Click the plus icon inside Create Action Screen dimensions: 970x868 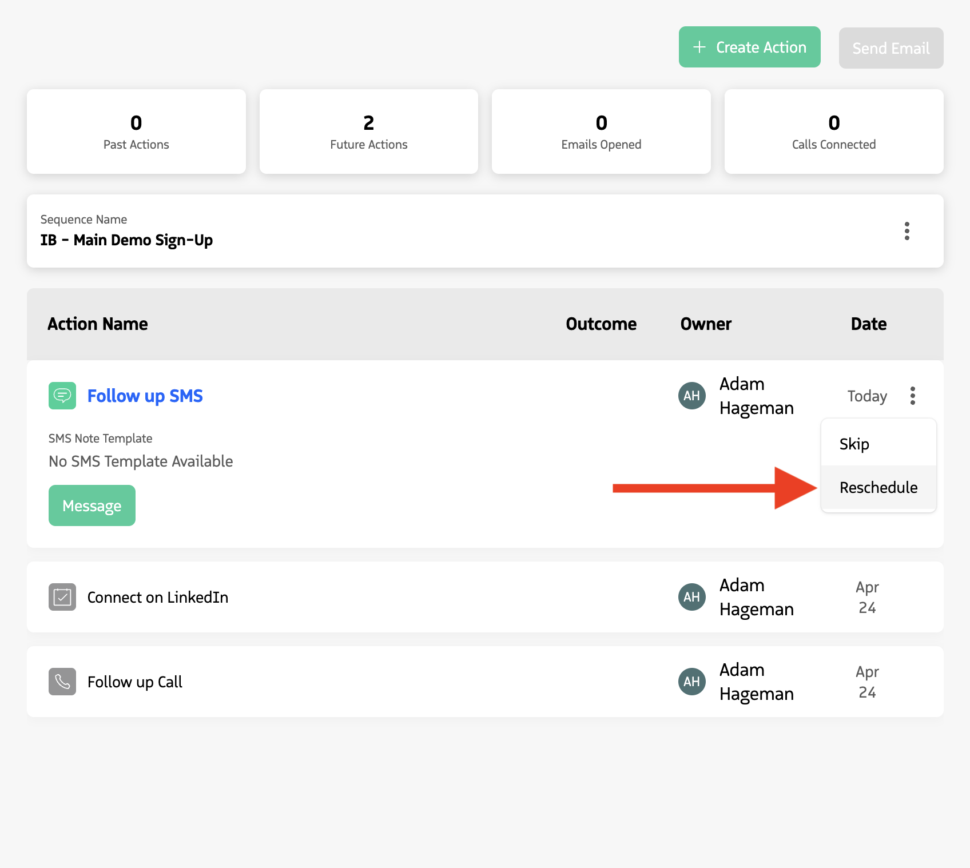[700, 47]
